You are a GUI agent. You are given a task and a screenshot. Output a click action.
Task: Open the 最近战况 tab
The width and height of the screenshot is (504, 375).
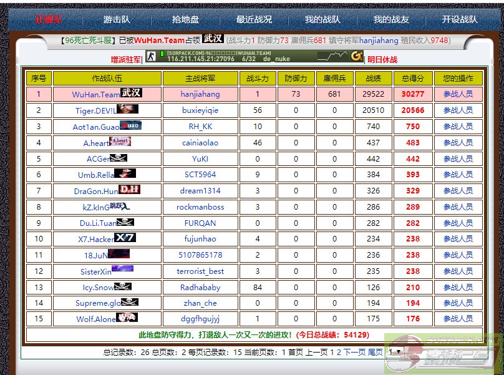254,19
